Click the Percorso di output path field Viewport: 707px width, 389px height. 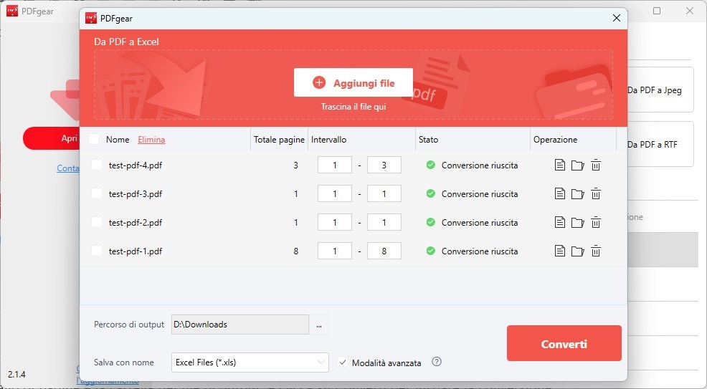tap(240, 325)
